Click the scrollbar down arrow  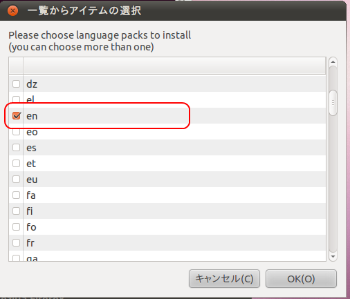333,256
